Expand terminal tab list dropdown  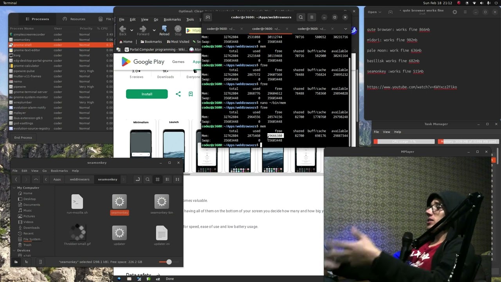tap(345, 29)
